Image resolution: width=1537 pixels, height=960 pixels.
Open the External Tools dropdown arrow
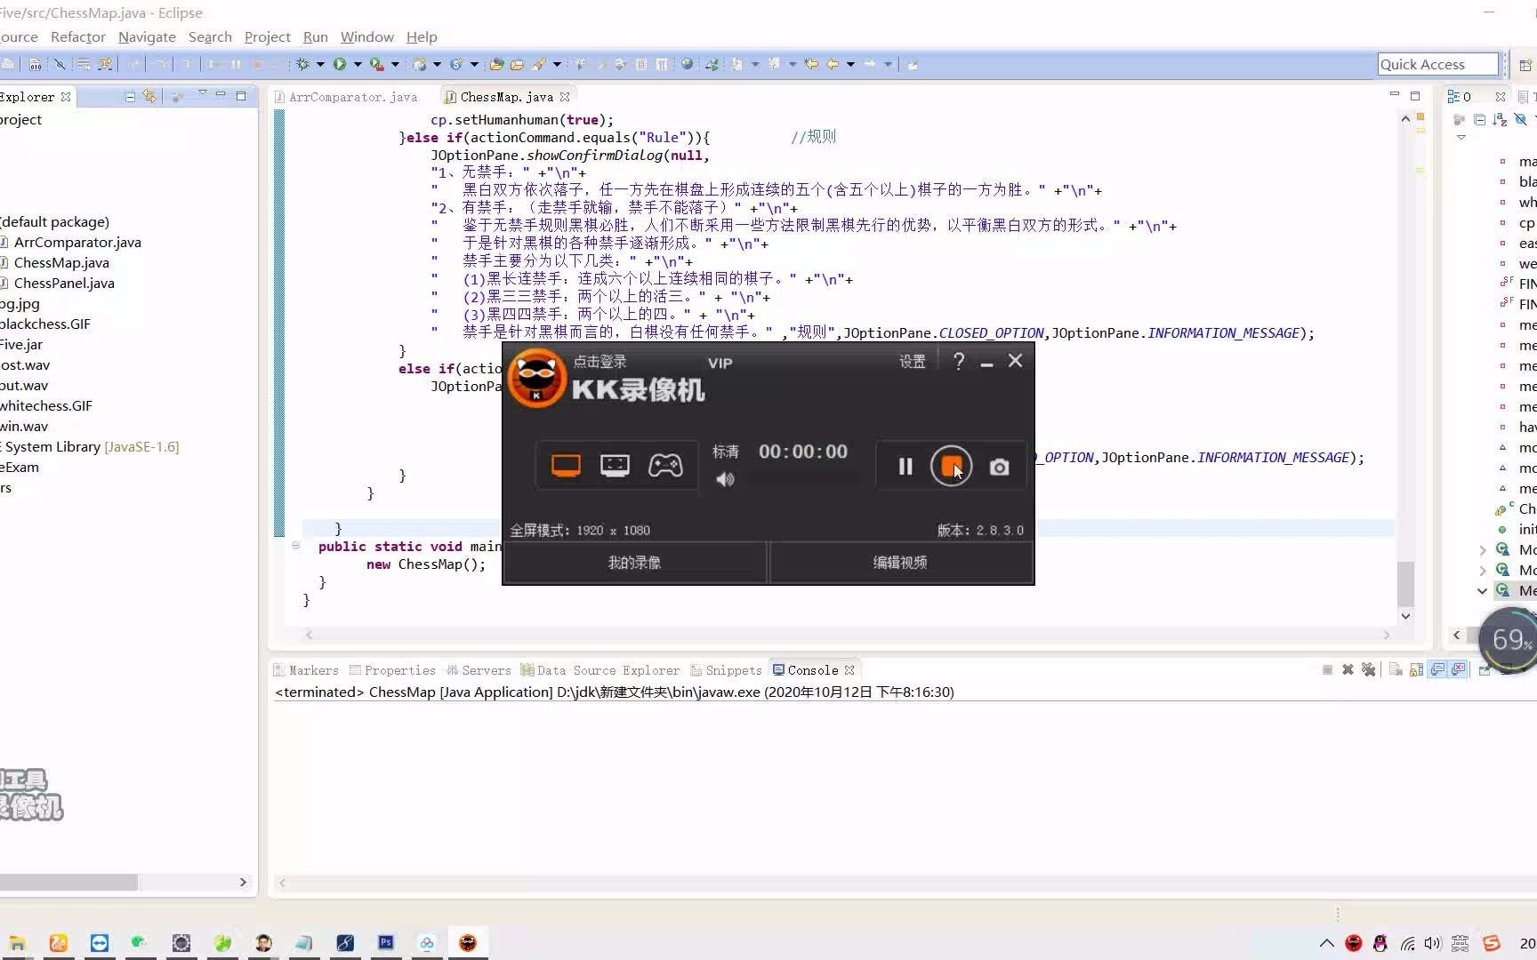coord(395,64)
